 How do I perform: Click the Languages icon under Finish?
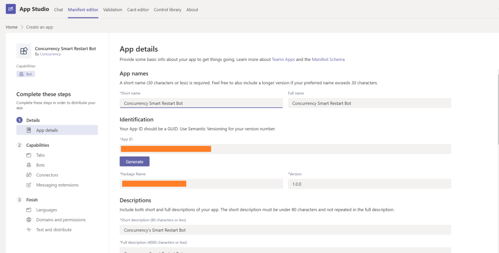pos(29,210)
